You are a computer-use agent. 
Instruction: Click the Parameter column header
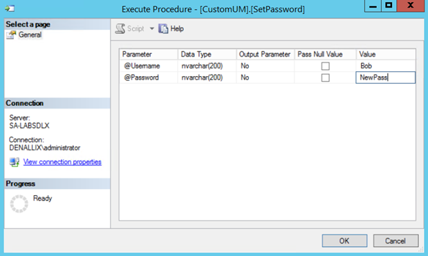(149, 55)
